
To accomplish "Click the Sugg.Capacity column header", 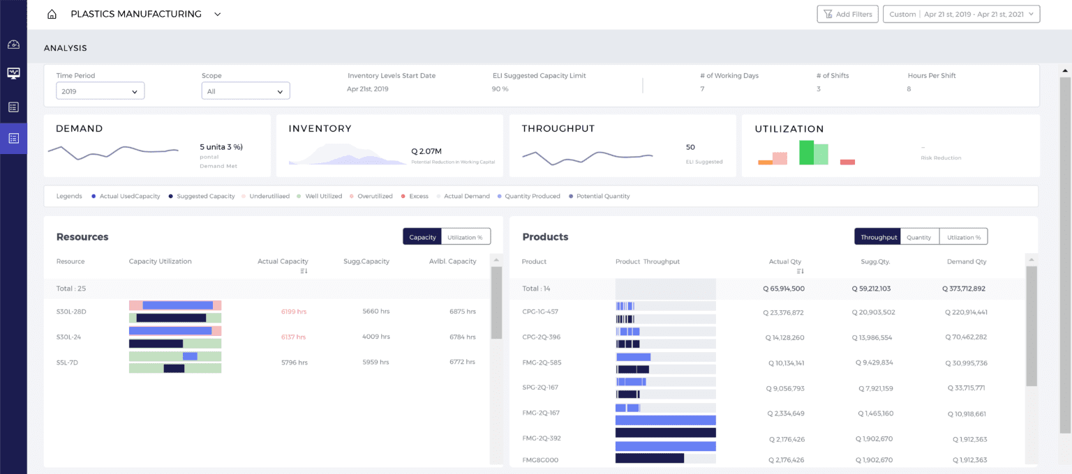I will [x=366, y=261].
